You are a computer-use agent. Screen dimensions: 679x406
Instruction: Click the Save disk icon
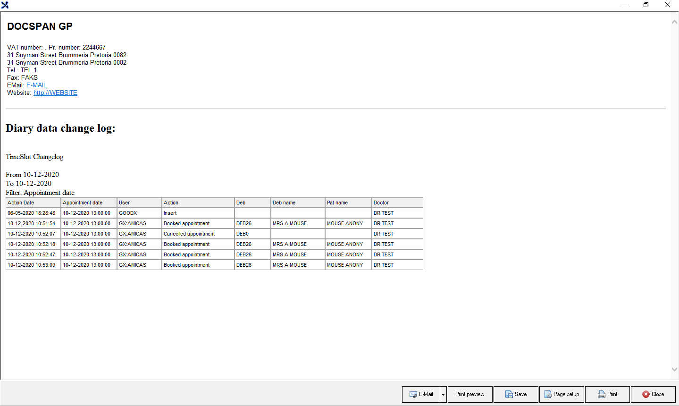coord(509,395)
